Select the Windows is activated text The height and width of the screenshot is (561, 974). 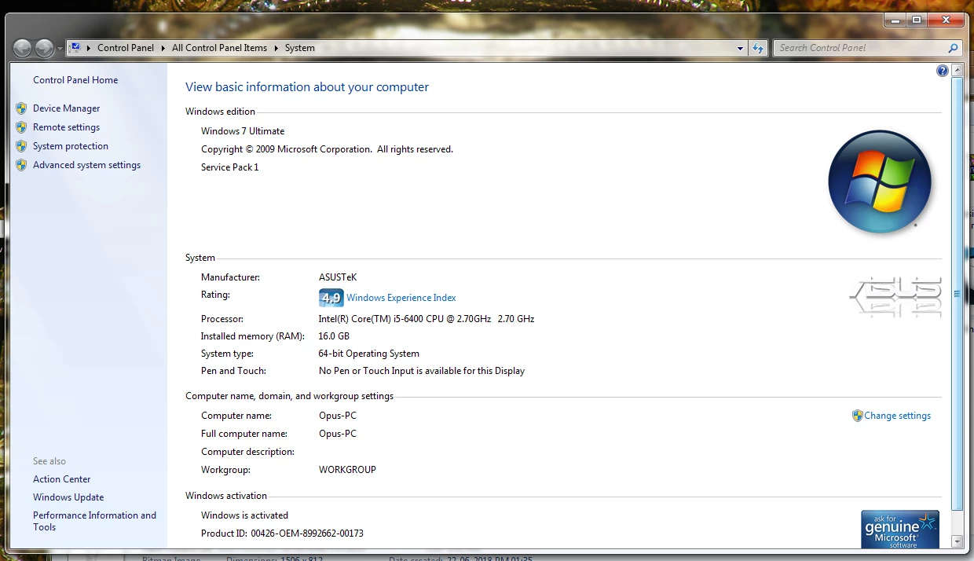(x=244, y=515)
